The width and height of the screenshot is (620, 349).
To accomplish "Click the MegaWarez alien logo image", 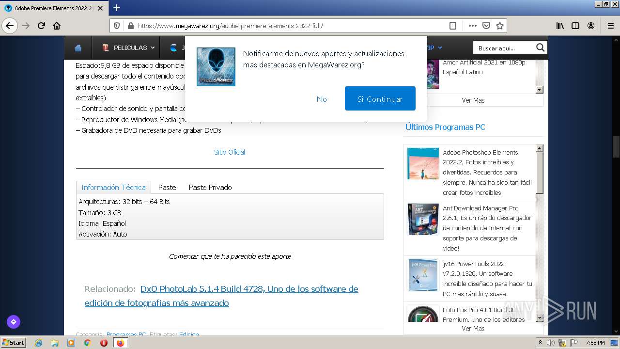I will tap(216, 67).
